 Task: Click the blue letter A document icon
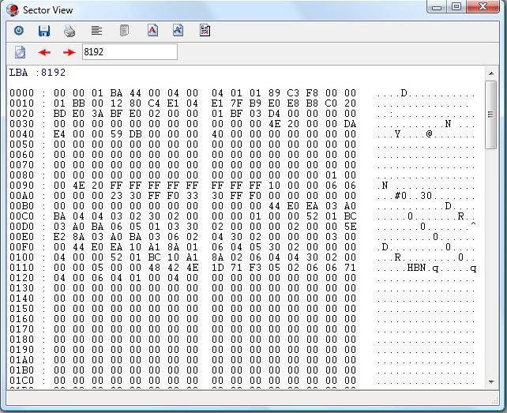tap(178, 31)
